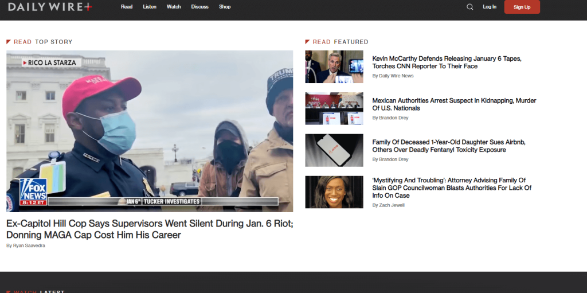The width and height of the screenshot is (587, 293).
Task: Open the top story Capitol cop image
Action: [x=150, y=131]
